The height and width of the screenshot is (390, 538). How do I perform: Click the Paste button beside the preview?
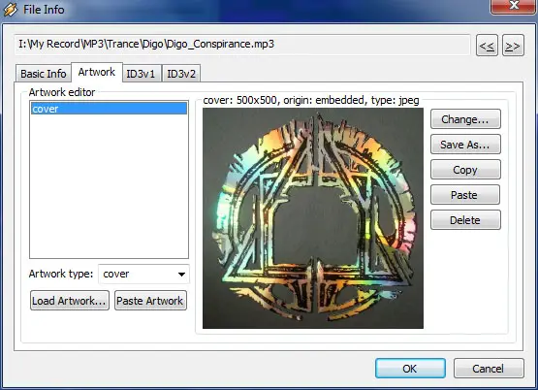tap(465, 195)
